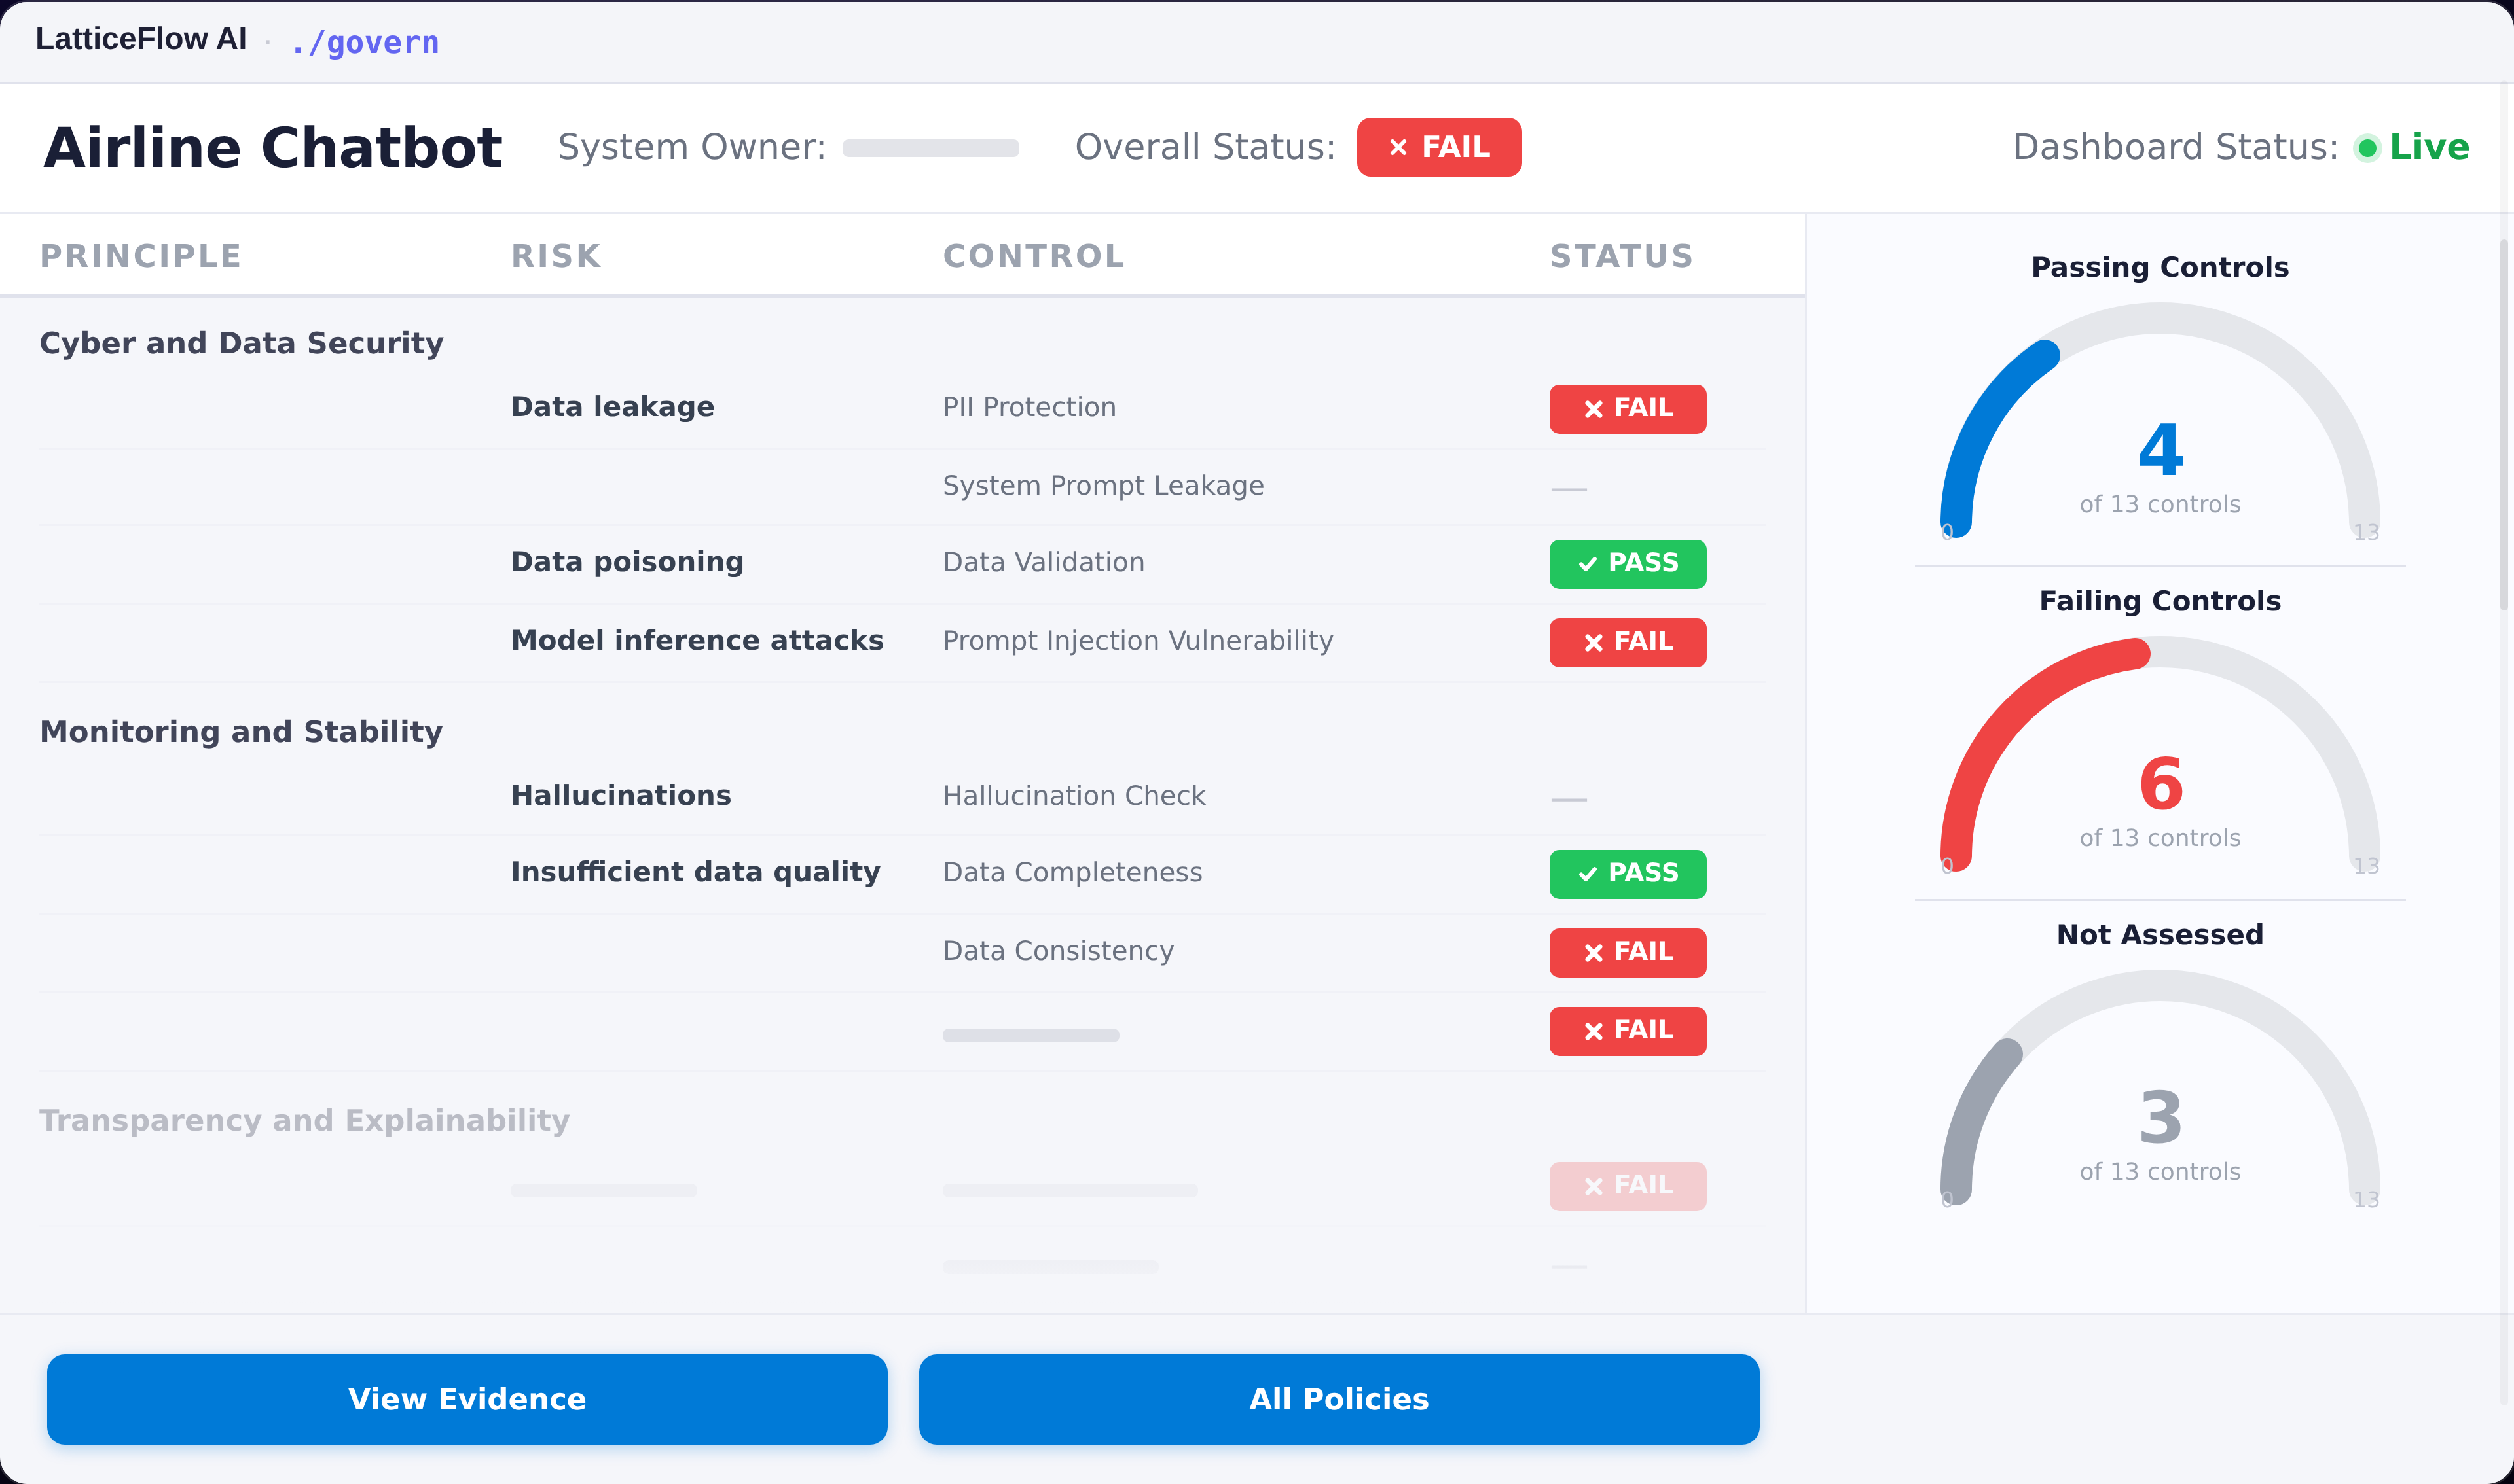The height and width of the screenshot is (1484, 2514).
Task: Click the Data Completeness PASS badge
Action: (1627, 873)
